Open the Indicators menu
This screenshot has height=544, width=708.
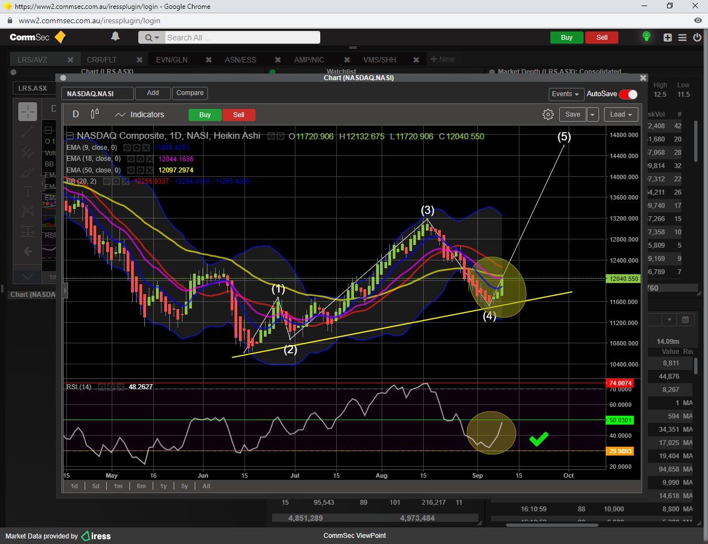[x=140, y=114]
